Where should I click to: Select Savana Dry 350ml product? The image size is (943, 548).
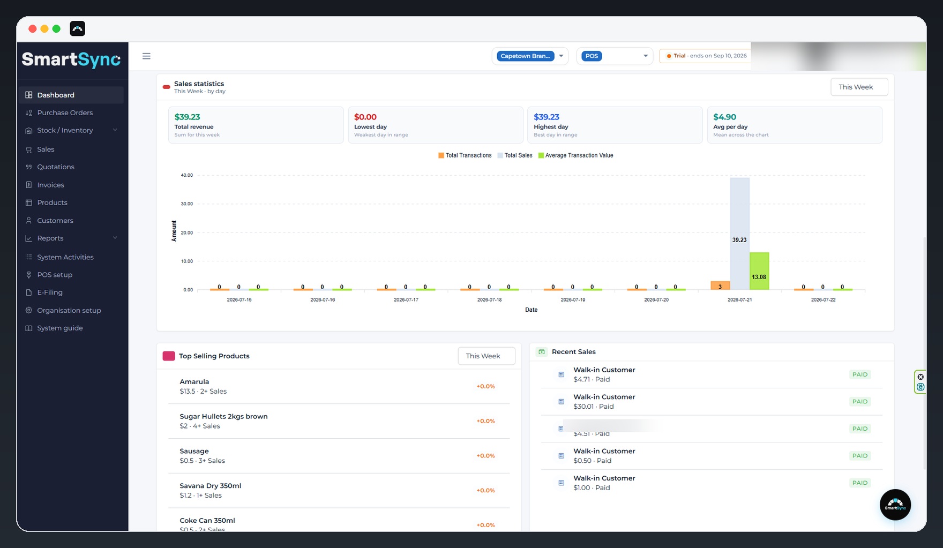tap(339, 491)
